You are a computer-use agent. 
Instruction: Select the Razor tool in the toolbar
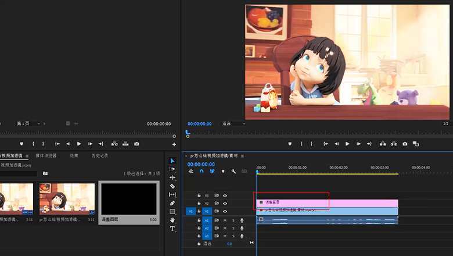pyautogui.click(x=172, y=186)
